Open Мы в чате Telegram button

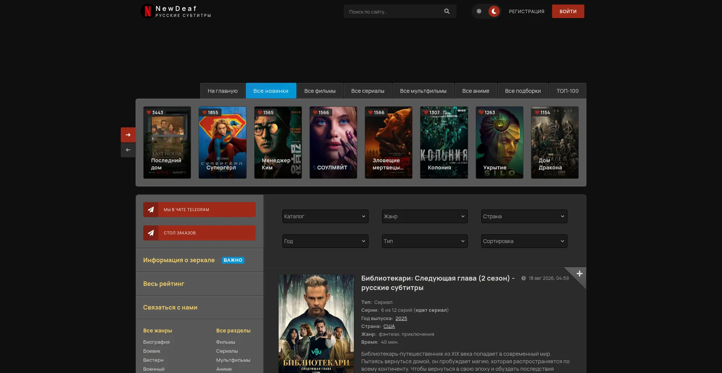(x=199, y=210)
